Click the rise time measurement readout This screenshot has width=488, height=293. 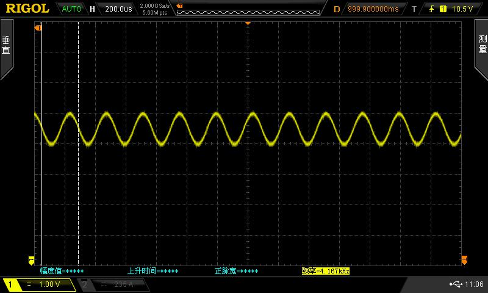[152, 270]
